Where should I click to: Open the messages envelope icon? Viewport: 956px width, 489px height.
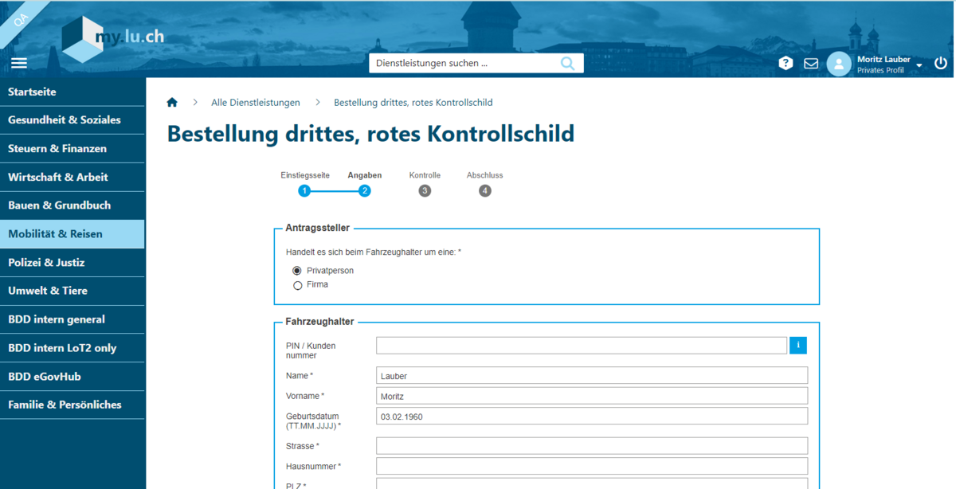click(x=811, y=64)
